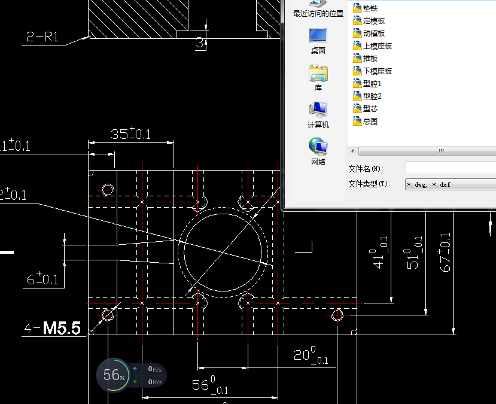Viewport: 496px width, 404px height.
Task: Open the 型腔2 folder
Action: point(367,96)
